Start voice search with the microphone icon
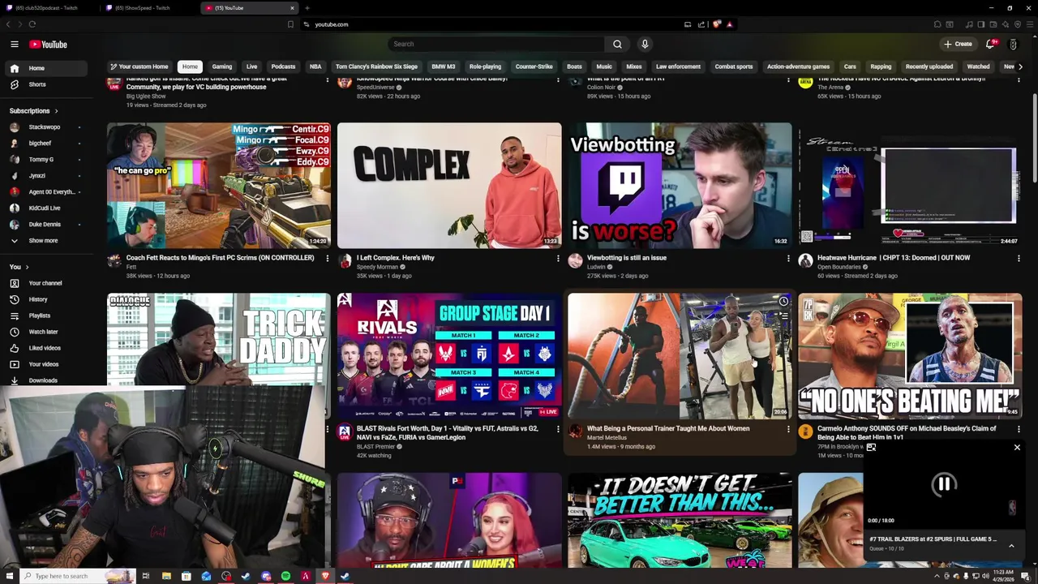1038x584 pixels. pyautogui.click(x=645, y=44)
